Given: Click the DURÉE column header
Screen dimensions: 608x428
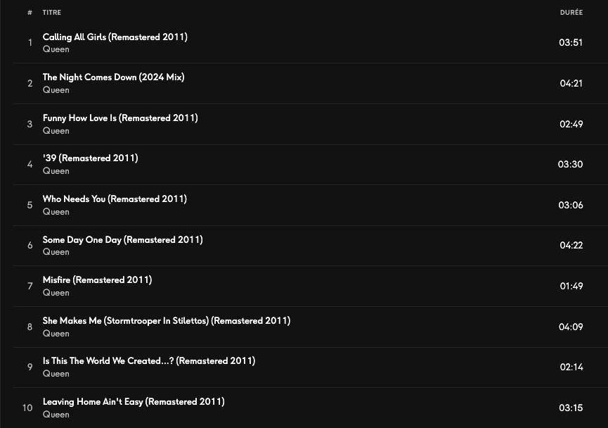Looking at the screenshot, I should (571, 13).
